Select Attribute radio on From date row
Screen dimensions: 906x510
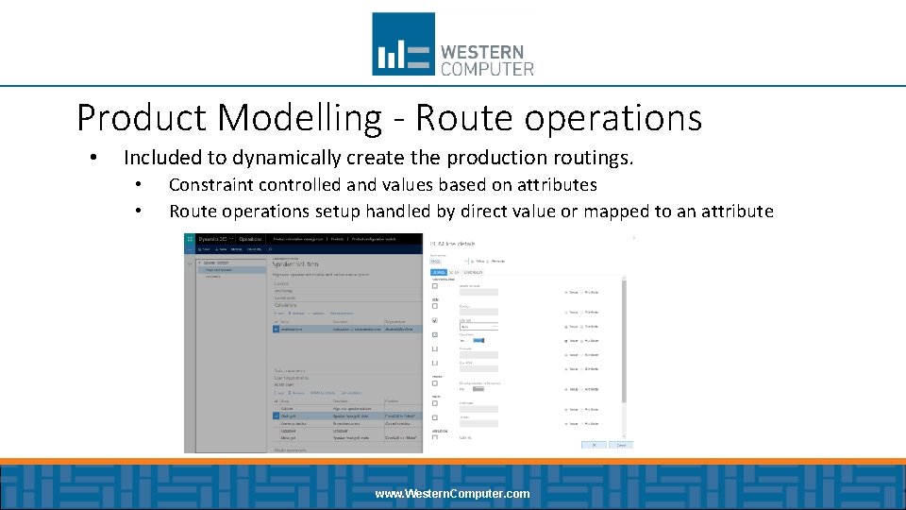pos(582,409)
